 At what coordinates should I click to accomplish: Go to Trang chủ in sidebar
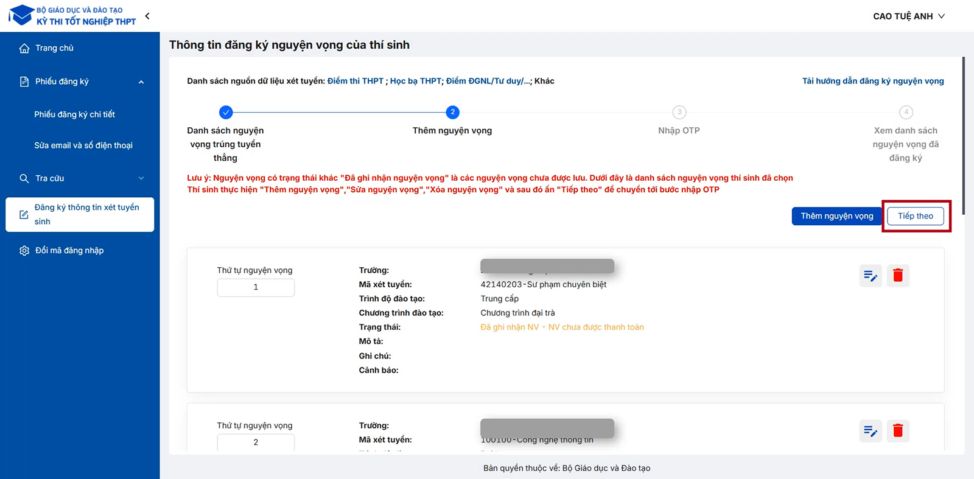pos(54,48)
